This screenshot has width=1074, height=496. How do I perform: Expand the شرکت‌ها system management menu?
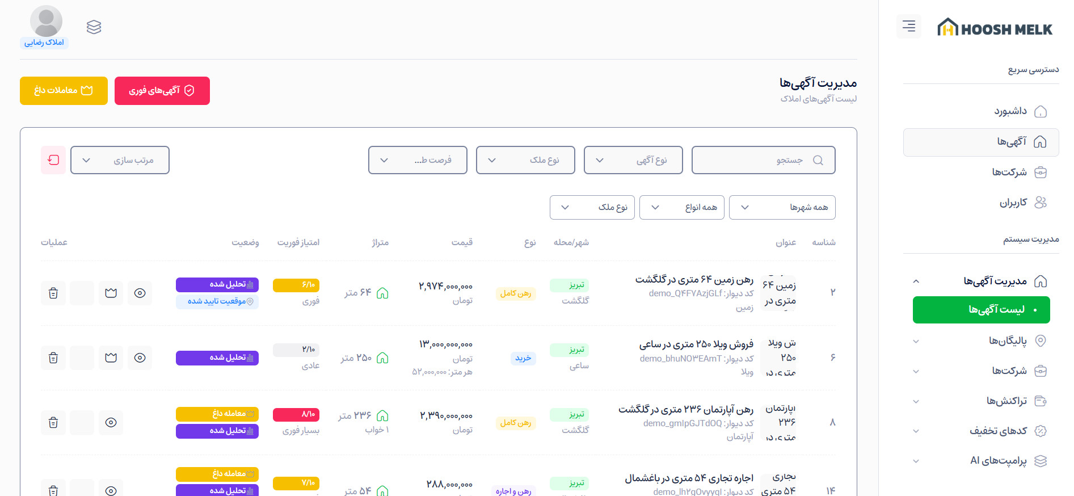click(x=981, y=371)
